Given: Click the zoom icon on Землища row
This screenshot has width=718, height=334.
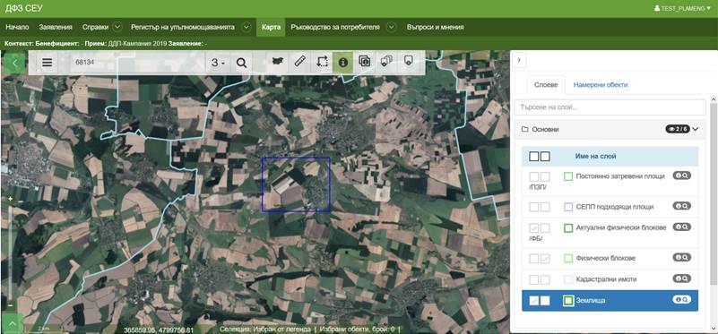Looking at the screenshot, I should (x=686, y=300).
